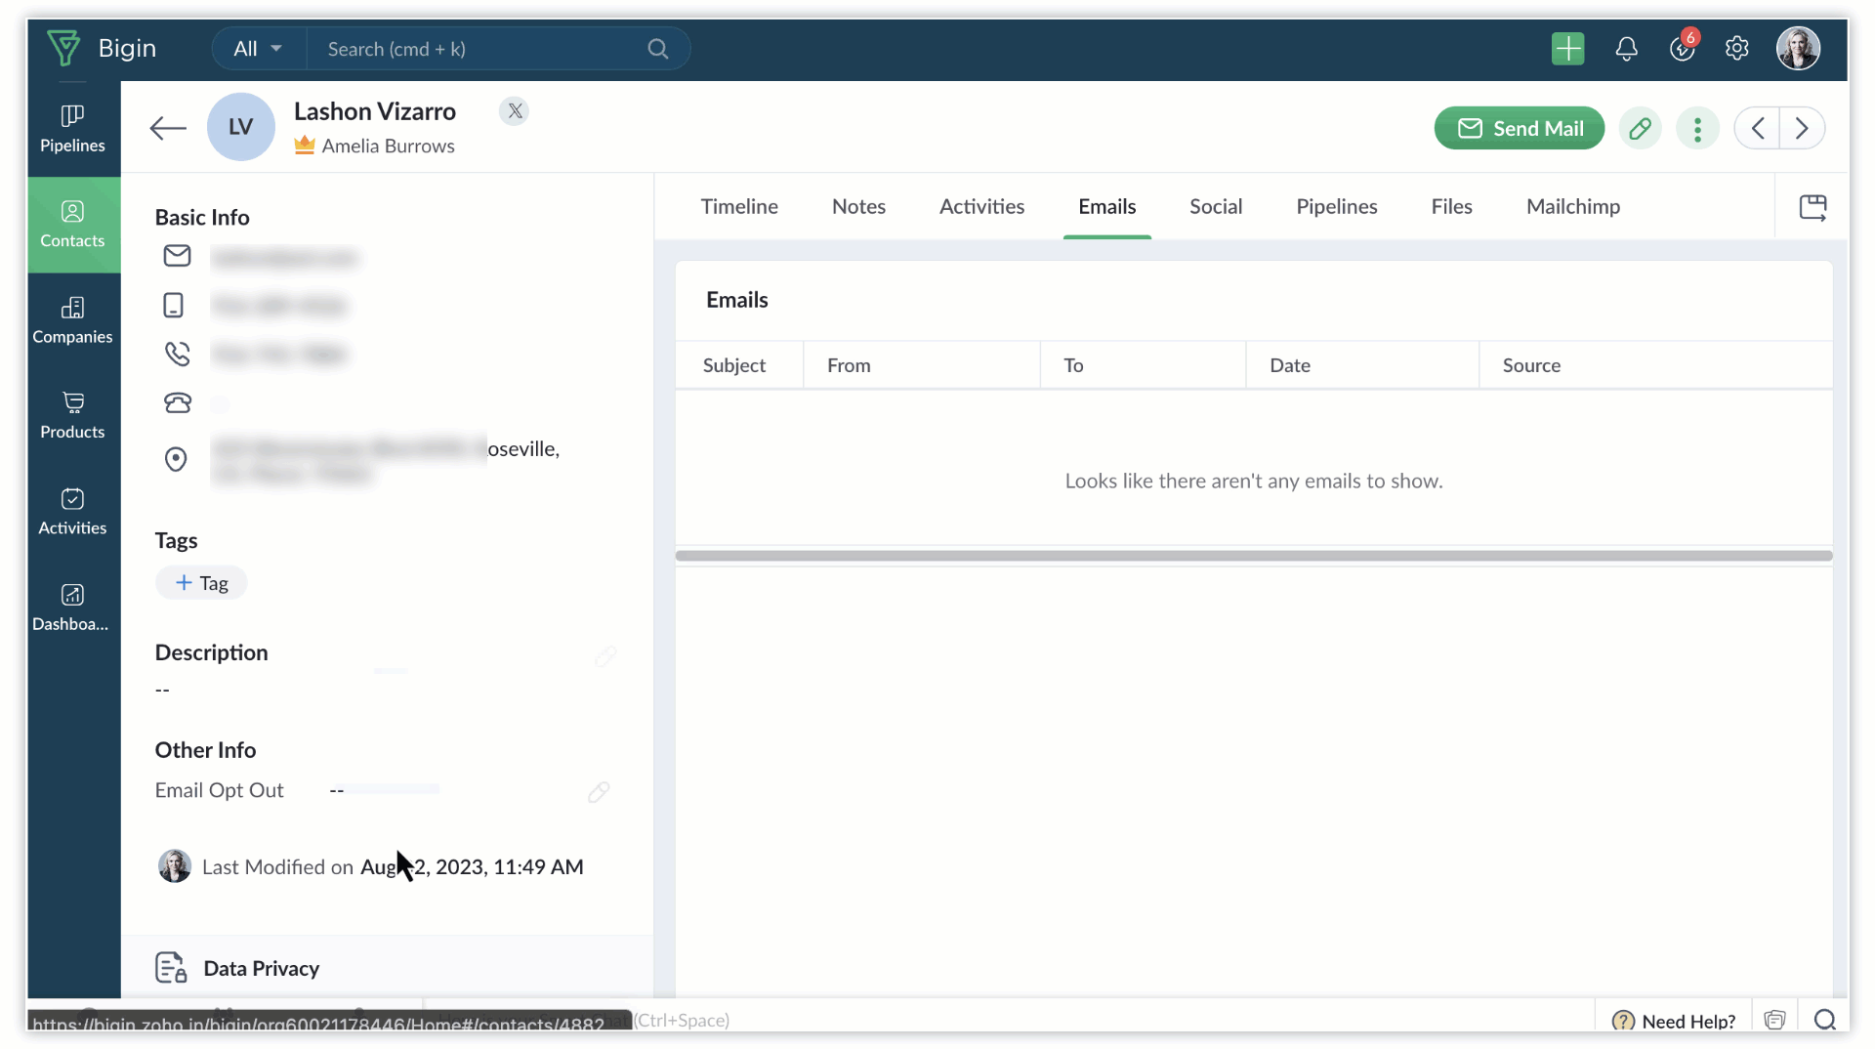
Task: Edit the Email Opt Out pencil icon
Action: tap(599, 791)
